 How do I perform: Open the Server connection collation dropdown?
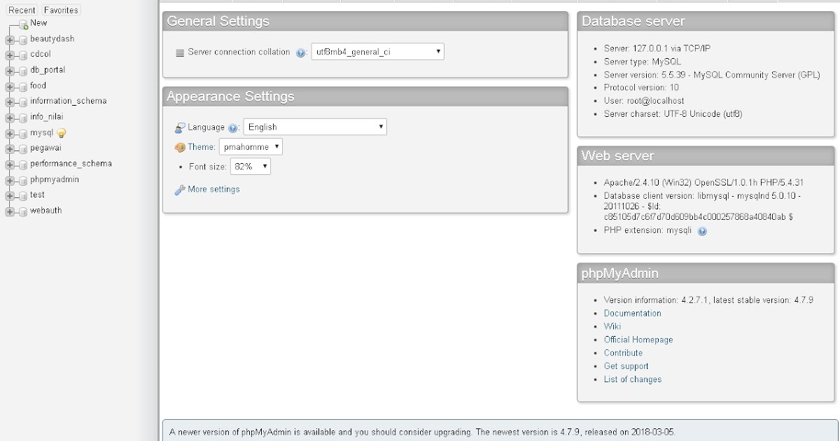tap(377, 51)
